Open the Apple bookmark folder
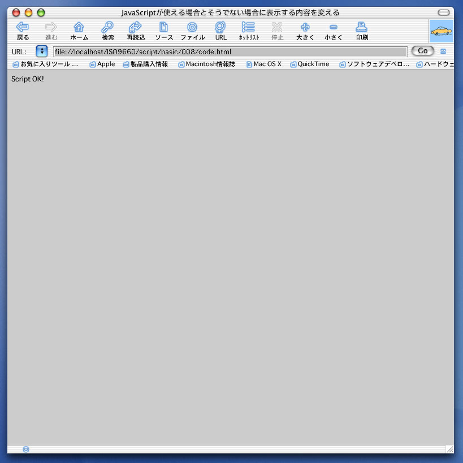Screen dimensions: 463x463 102,64
